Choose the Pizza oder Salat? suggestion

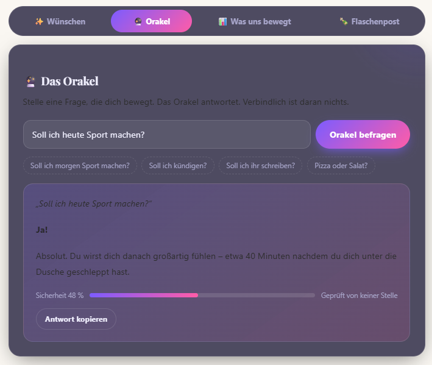[x=341, y=166]
